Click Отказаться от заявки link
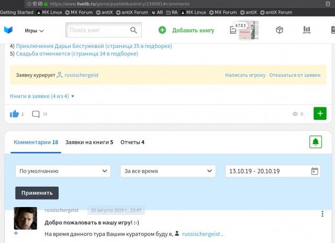The image size is (335, 243). 295,75
